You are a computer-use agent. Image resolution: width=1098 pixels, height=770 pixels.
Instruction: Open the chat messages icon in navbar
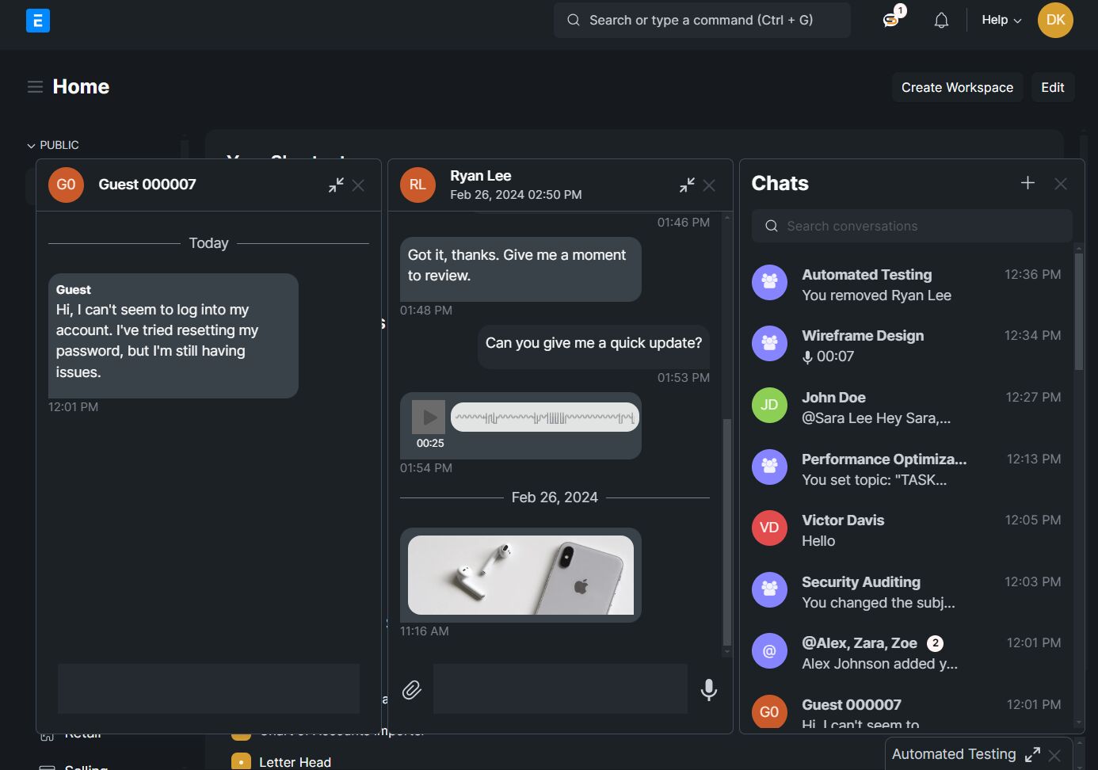(x=891, y=20)
